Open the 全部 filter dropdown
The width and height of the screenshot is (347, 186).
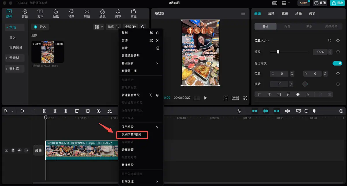pyautogui.click(x=130, y=27)
